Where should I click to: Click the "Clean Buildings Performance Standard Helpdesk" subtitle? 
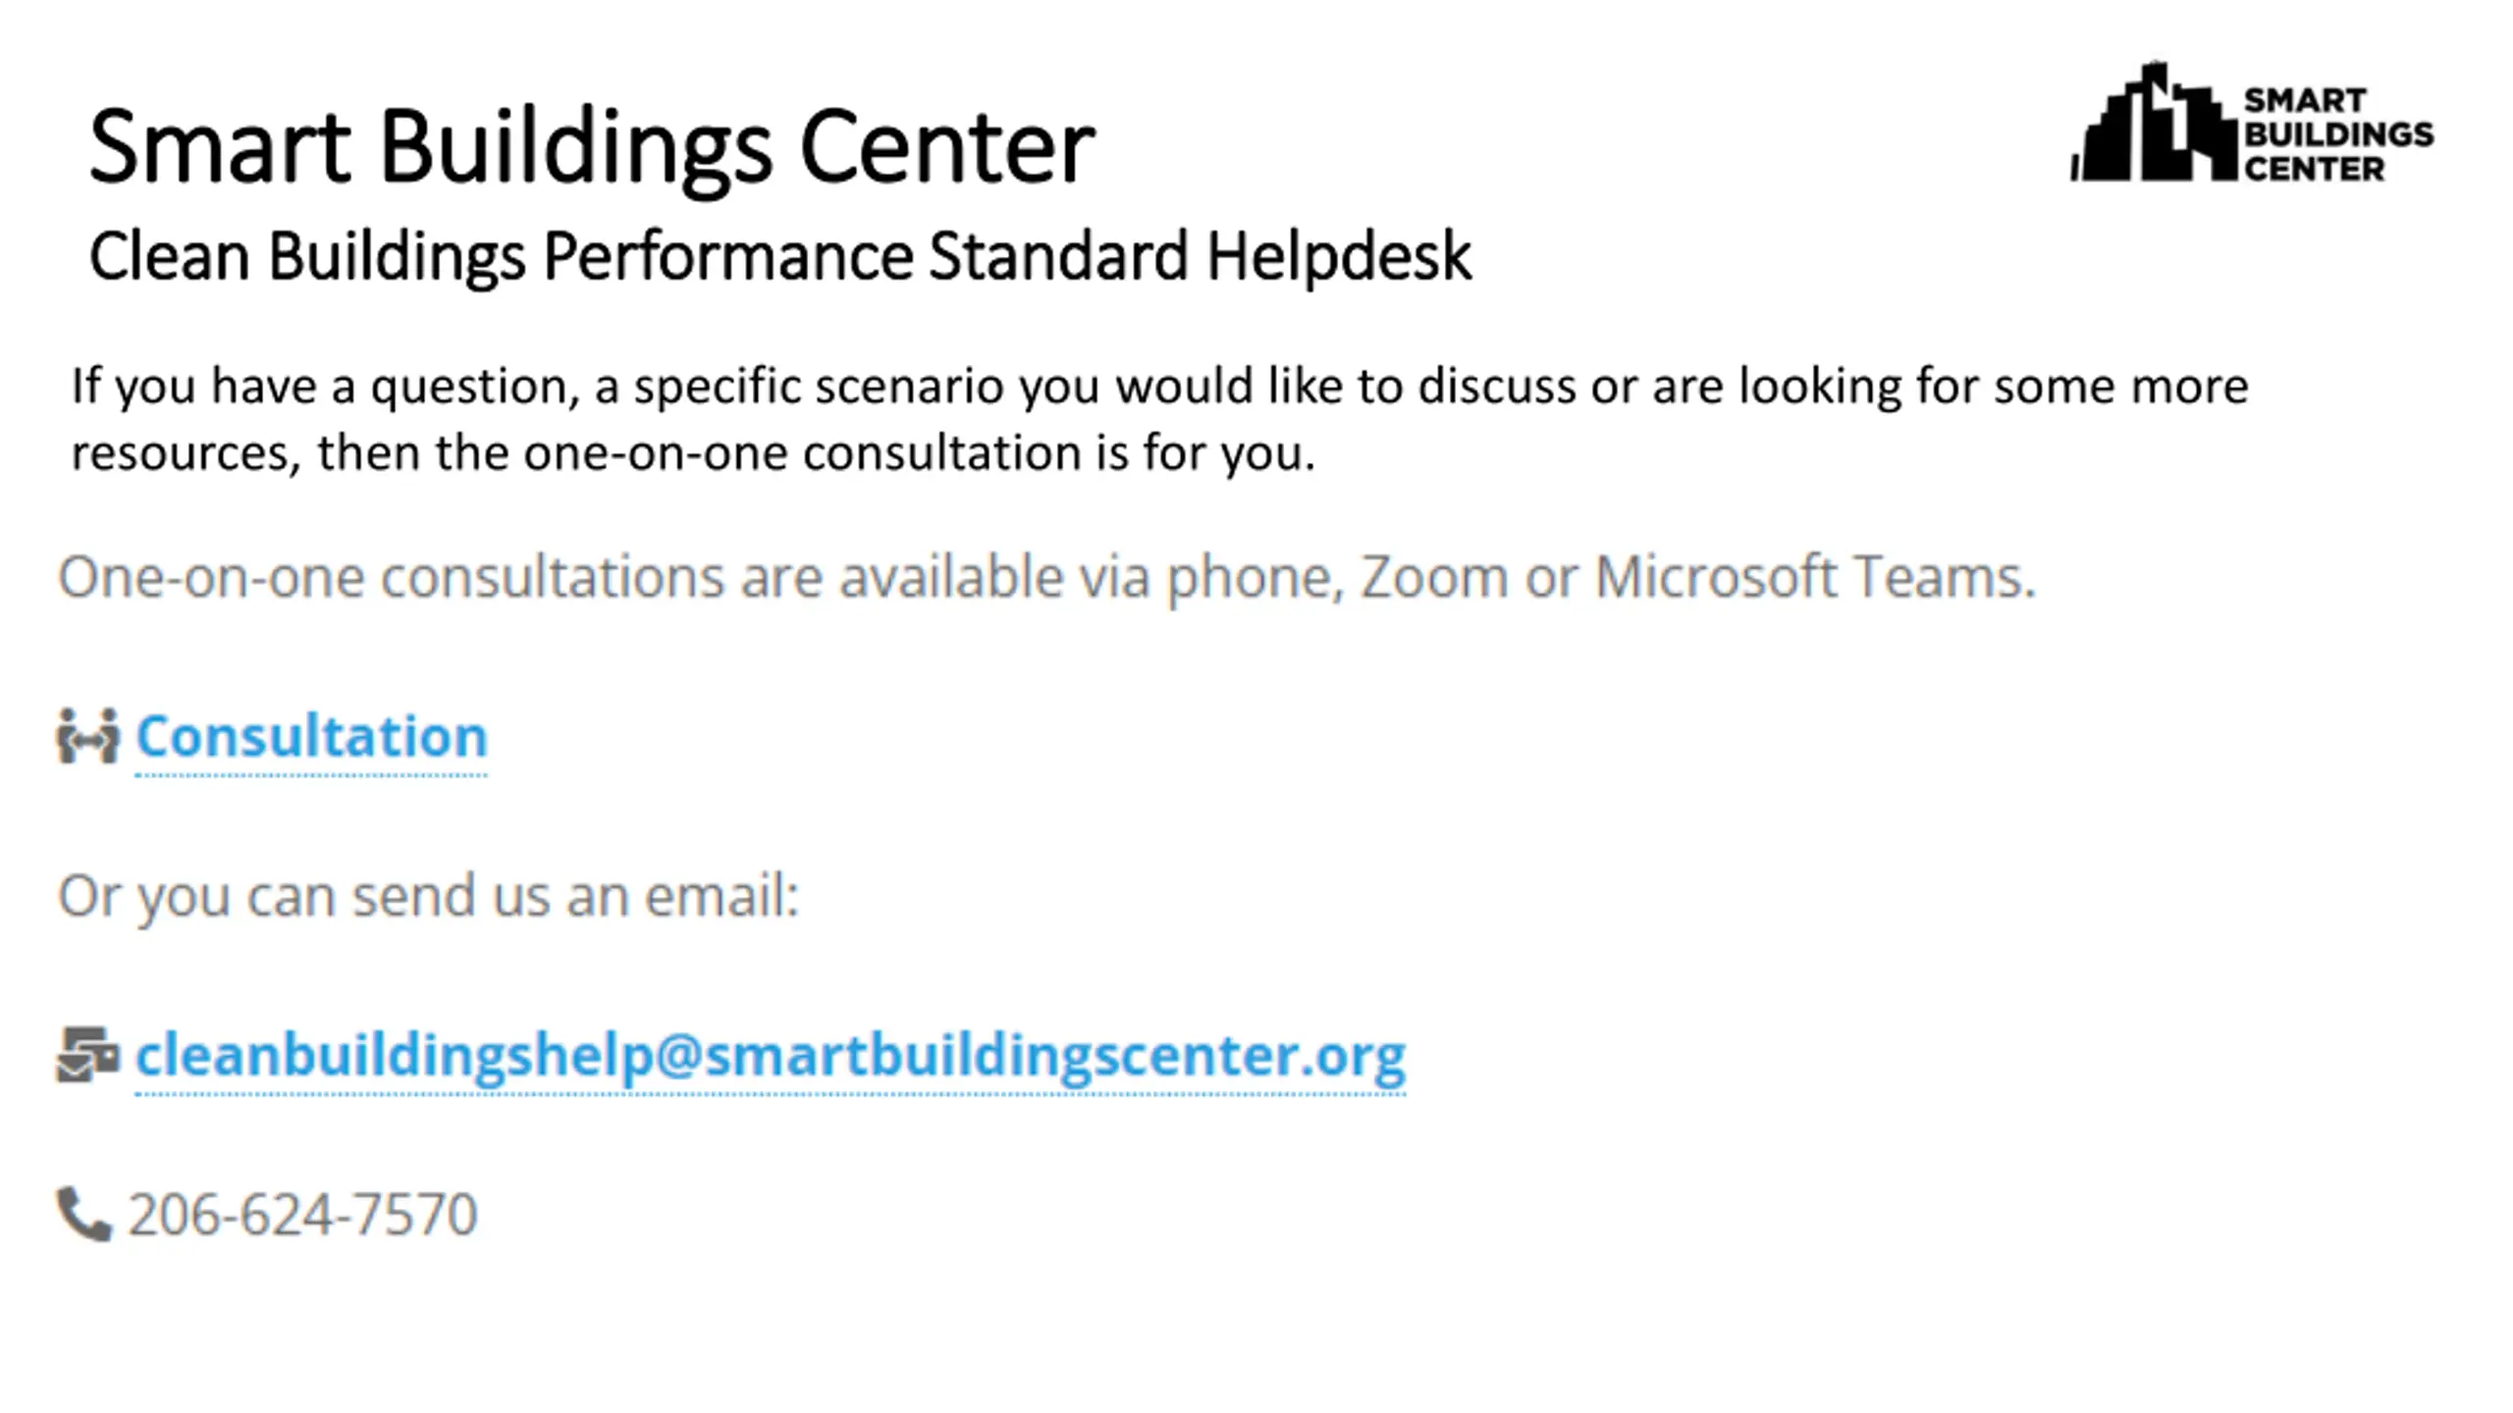pyautogui.click(x=780, y=257)
